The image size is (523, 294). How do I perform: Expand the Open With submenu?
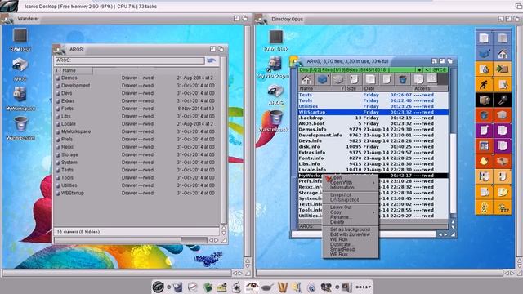(351, 183)
